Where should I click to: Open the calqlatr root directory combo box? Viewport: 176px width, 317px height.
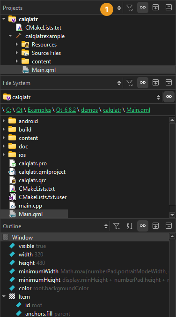click(x=82, y=97)
